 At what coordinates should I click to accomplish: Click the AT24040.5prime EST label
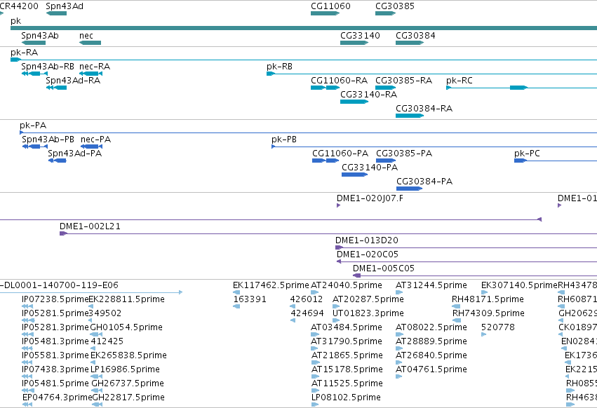click(347, 285)
